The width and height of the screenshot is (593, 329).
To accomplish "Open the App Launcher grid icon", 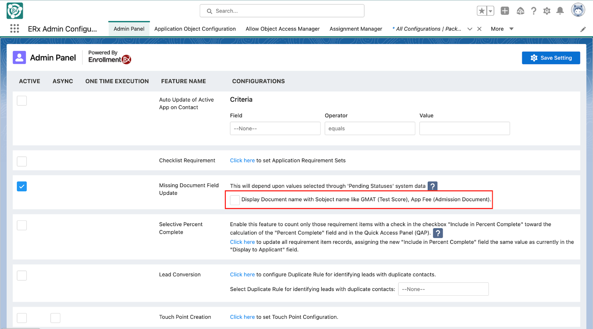I will pos(14,29).
